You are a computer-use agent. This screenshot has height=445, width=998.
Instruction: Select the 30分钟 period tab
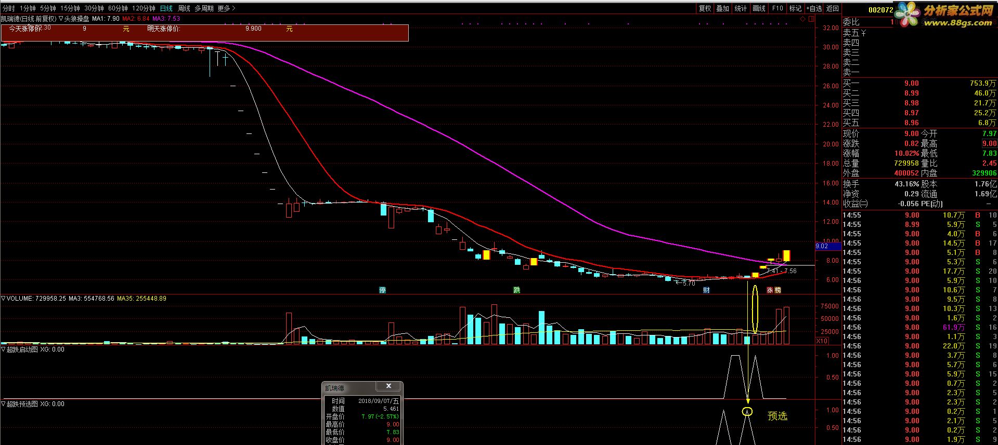click(x=94, y=8)
